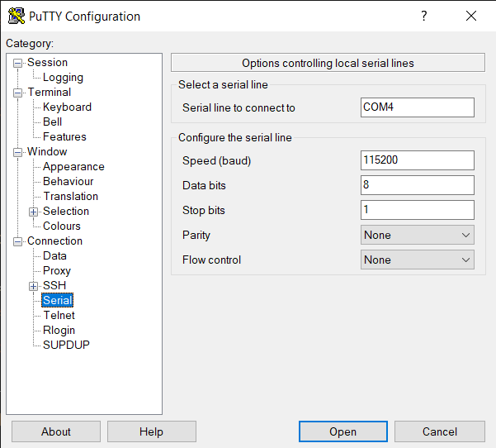Collapse the Connection category node
Screen dimensions: 496x448
(x=18, y=241)
